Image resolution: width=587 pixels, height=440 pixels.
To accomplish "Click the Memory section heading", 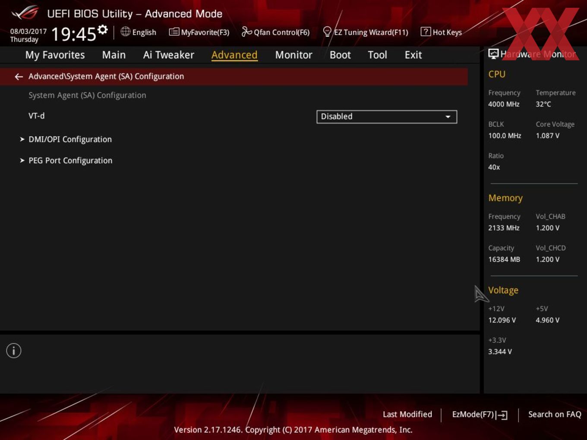I will tap(505, 198).
